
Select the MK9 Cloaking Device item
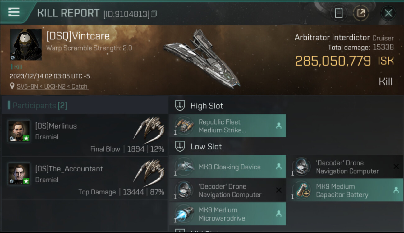tap(227, 167)
